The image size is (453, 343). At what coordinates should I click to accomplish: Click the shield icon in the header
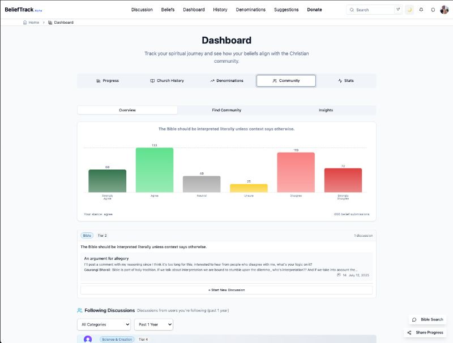(x=433, y=10)
